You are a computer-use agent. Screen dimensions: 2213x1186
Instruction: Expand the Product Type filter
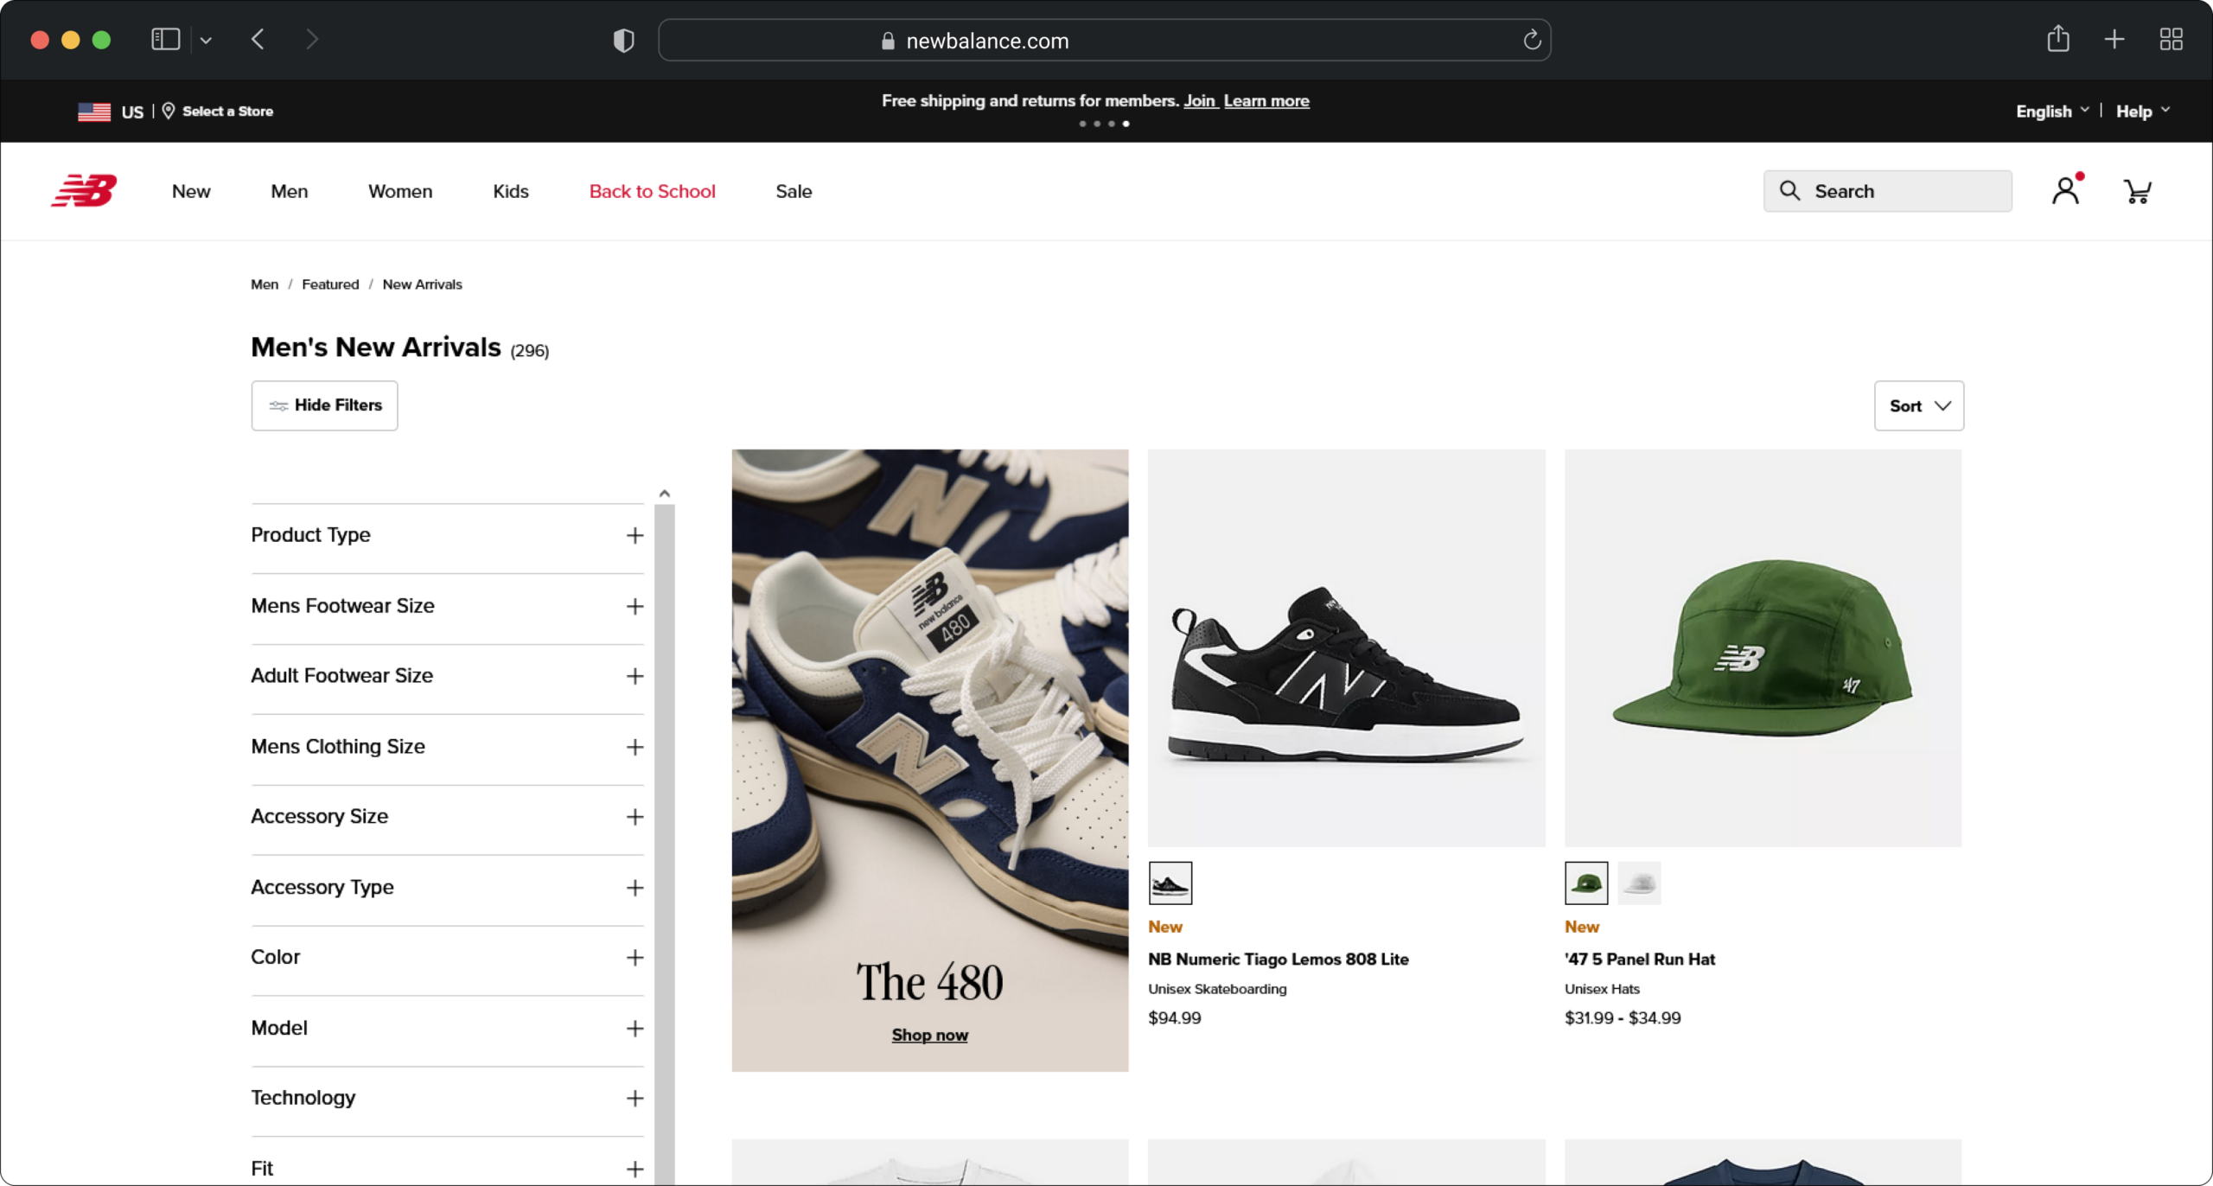pos(447,535)
